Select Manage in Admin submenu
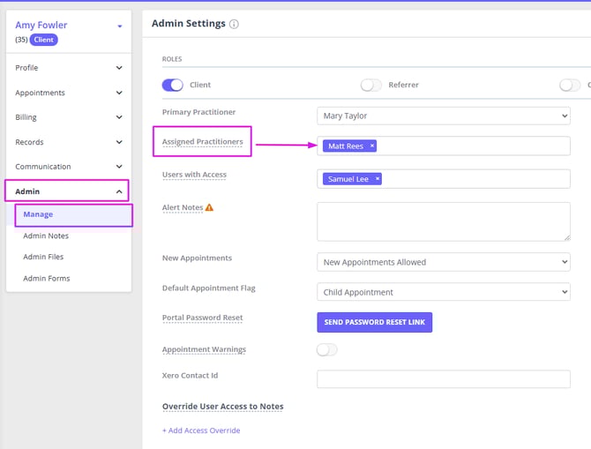 coord(39,214)
